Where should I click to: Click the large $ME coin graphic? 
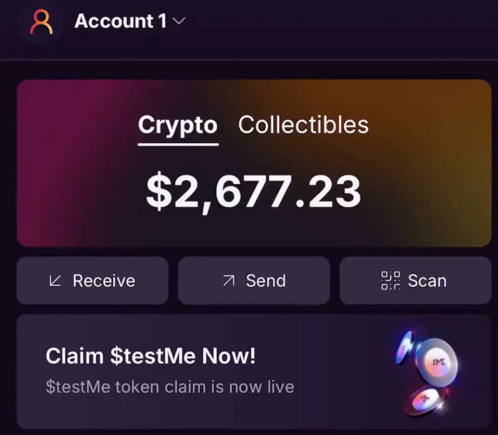pos(437,362)
